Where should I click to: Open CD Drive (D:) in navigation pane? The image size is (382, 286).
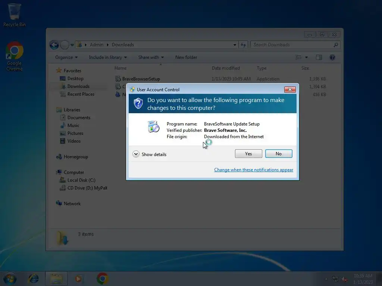(87, 188)
